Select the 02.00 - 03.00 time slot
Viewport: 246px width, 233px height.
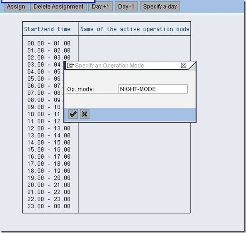click(x=49, y=57)
